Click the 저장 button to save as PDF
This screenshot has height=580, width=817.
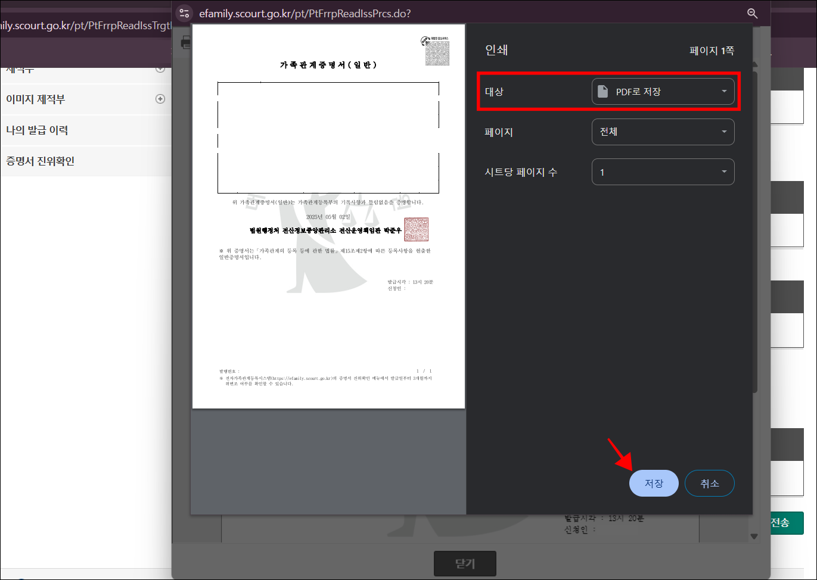point(654,483)
